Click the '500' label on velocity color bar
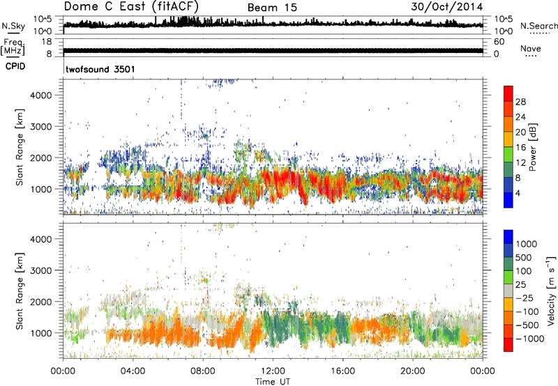This screenshot has width=558, height=386. pyautogui.click(x=523, y=258)
